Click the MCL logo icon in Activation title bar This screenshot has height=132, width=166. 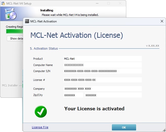[x=27, y=21]
